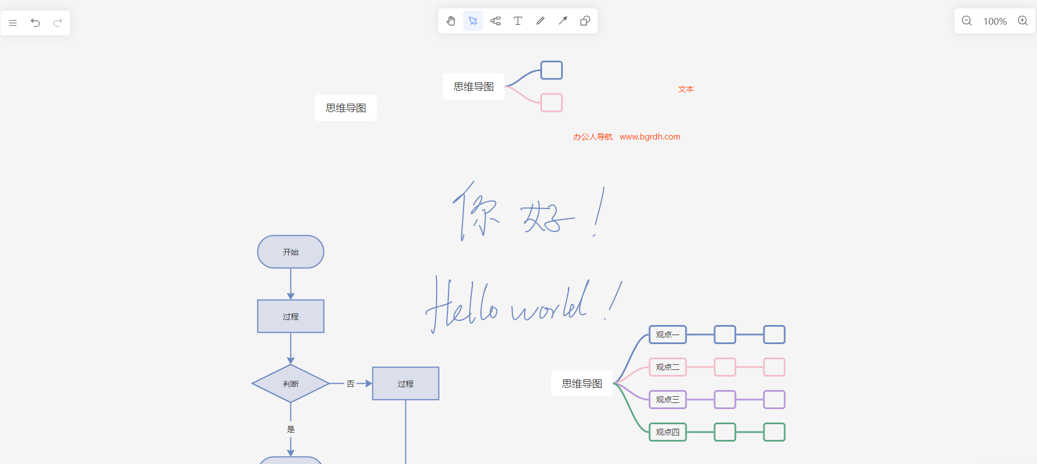Click the 否 connector label
Image resolution: width=1037 pixels, height=464 pixels.
(350, 384)
